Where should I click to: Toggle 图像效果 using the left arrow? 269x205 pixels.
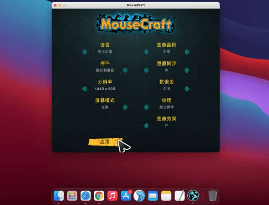146,125
